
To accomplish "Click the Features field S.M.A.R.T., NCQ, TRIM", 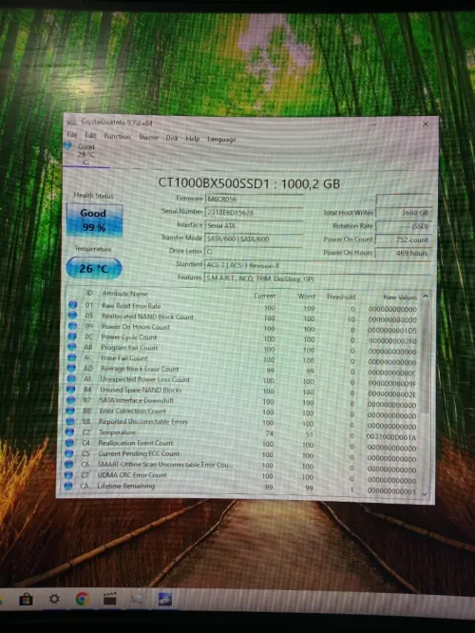I will [x=318, y=278].
